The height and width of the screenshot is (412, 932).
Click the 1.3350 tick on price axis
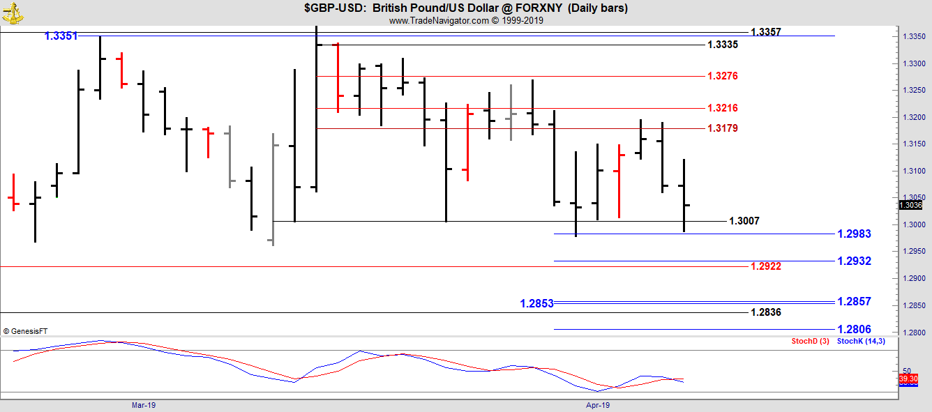[x=914, y=37]
